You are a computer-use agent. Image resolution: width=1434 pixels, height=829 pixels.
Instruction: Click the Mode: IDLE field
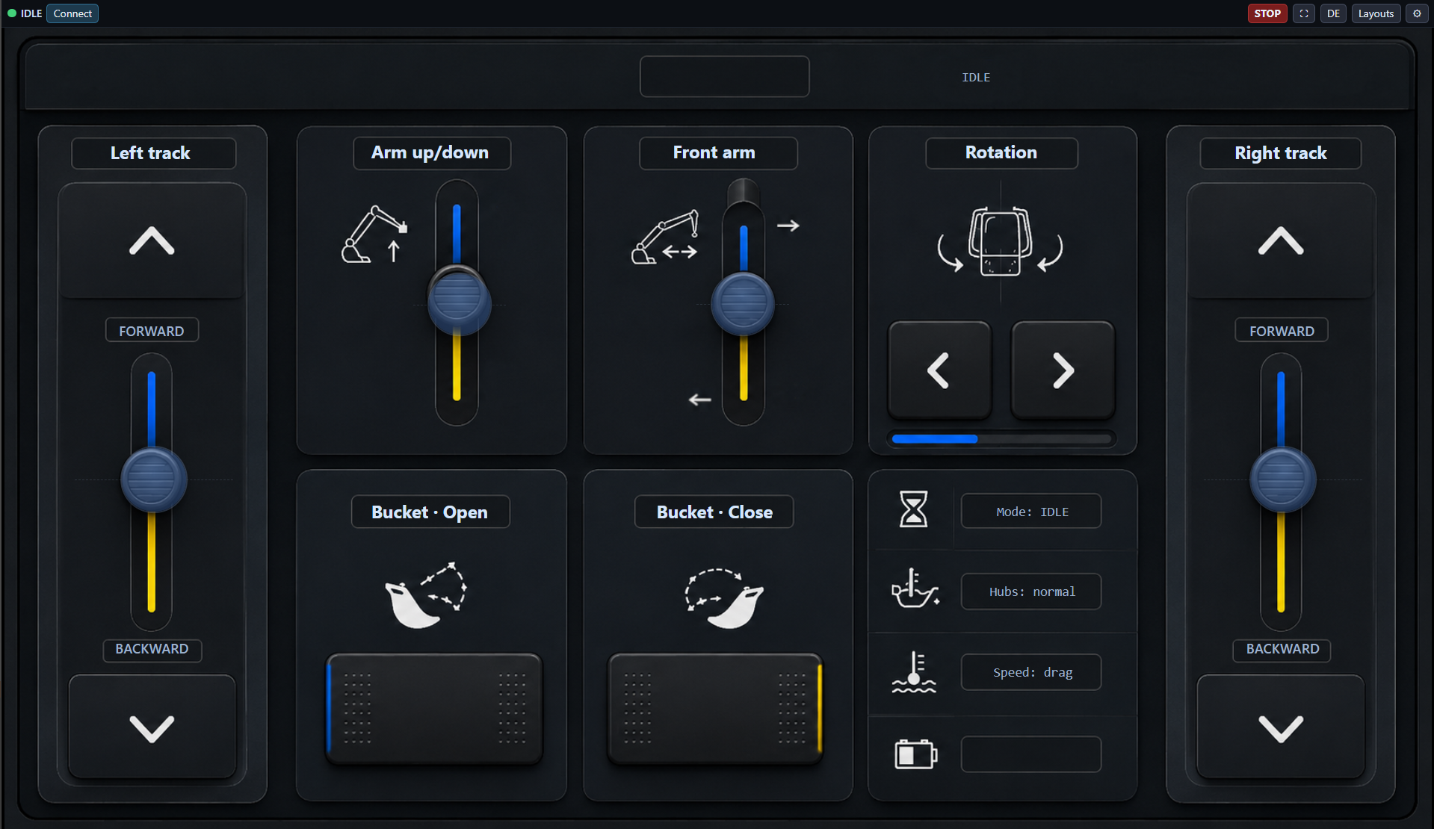pos(1031,512)
